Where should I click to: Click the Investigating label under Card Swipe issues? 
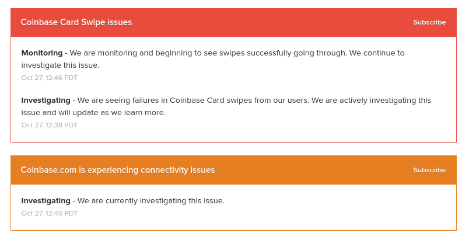pos(45,100)
